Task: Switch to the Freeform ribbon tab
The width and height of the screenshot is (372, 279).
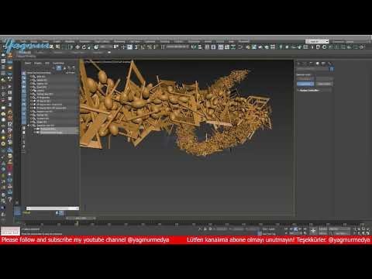Action: coord(40,53)
